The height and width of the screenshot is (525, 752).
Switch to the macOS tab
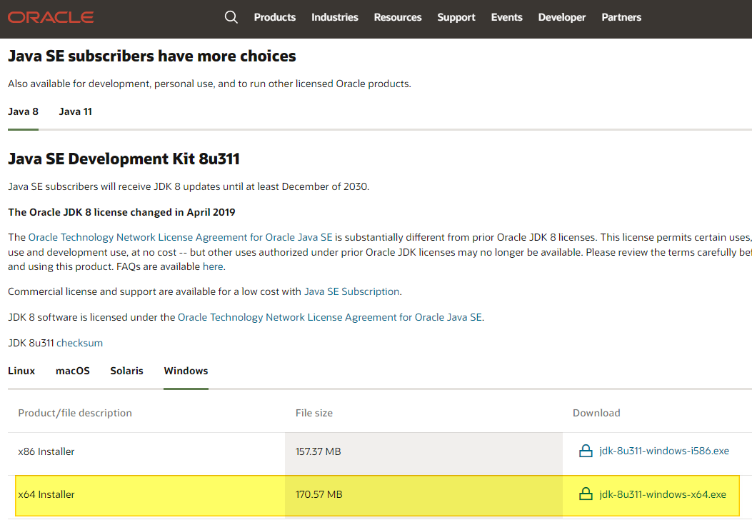72,371
